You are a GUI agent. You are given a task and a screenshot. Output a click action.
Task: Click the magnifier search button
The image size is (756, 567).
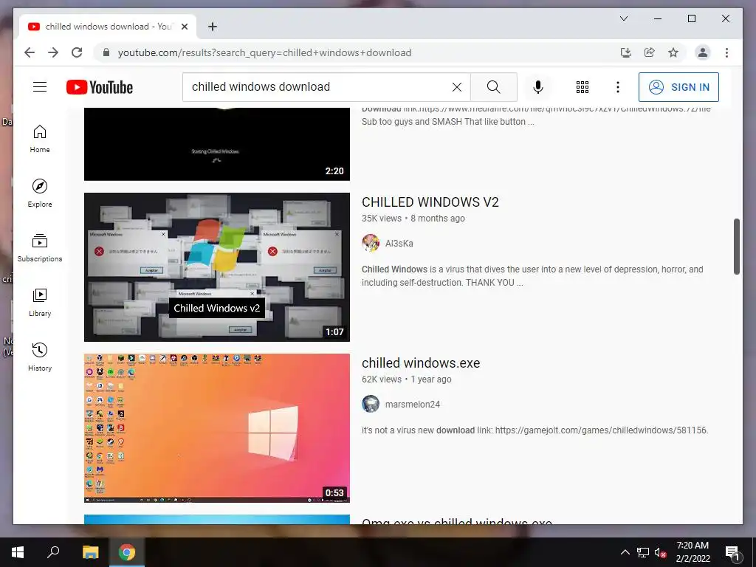click(494, 87)
